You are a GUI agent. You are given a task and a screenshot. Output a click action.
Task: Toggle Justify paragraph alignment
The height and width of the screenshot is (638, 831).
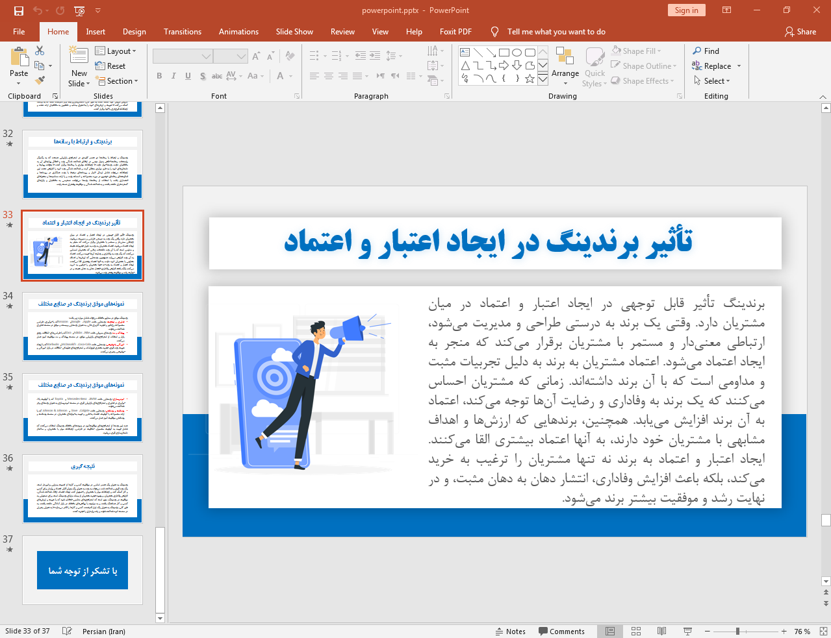(x=357, y=76)
